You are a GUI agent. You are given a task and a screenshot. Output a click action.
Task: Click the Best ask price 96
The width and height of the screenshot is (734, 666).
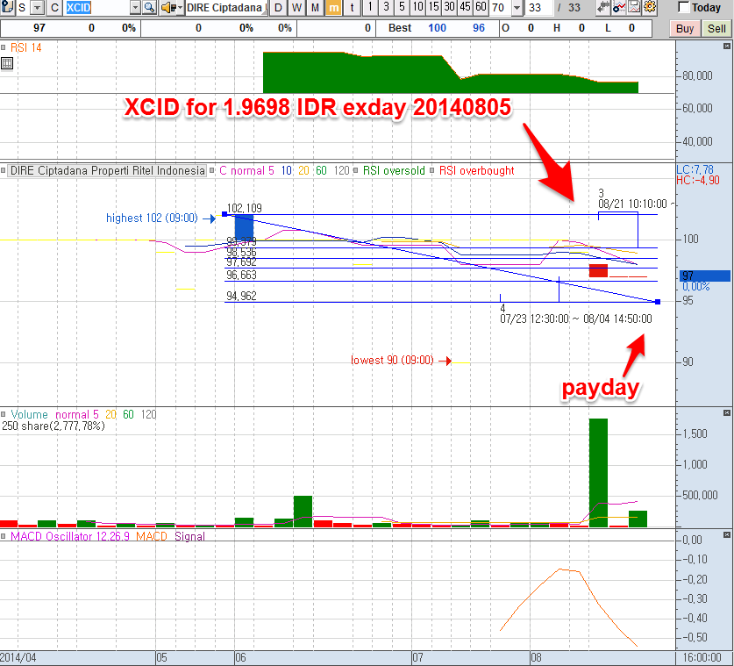pyautogui.click(x=479, y=28)
